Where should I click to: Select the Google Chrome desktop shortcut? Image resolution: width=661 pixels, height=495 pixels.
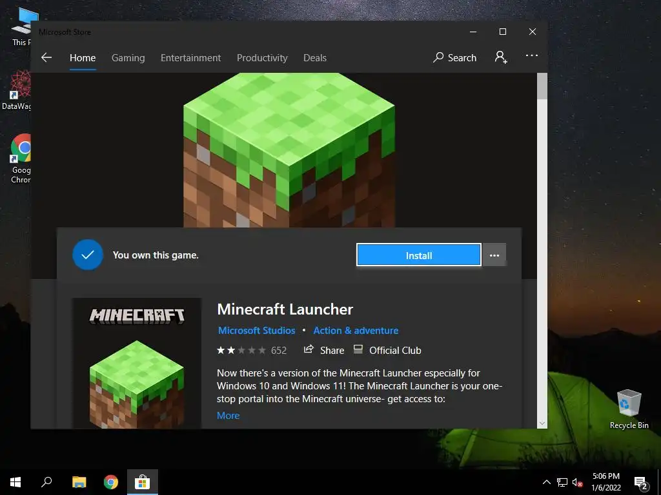point(21,159)
